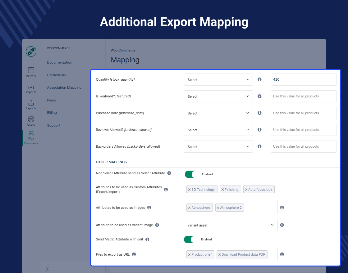Viewport: 348px width, 273px height.
Task: Click info icon in the Quantity row
Action: (259, 79)
